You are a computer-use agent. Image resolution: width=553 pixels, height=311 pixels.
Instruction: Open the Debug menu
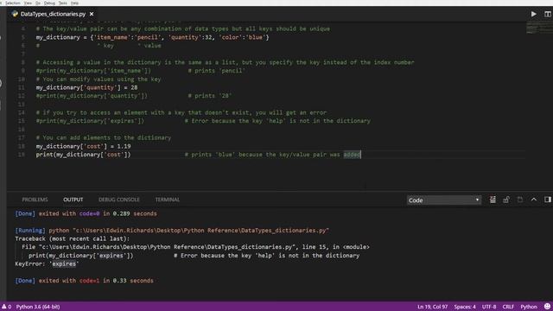pyautogui.click(x=49, y=3)
